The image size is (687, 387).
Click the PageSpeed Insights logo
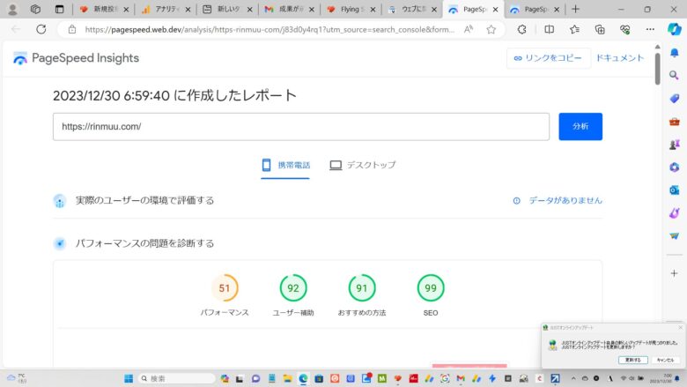76,58
